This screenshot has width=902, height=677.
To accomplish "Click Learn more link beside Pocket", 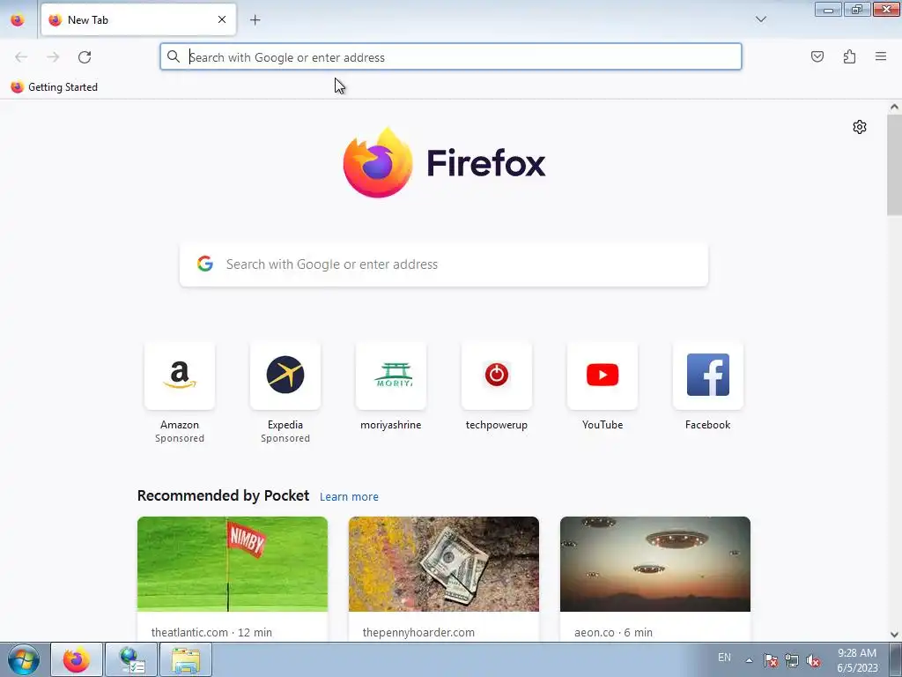I will (349, 497).
